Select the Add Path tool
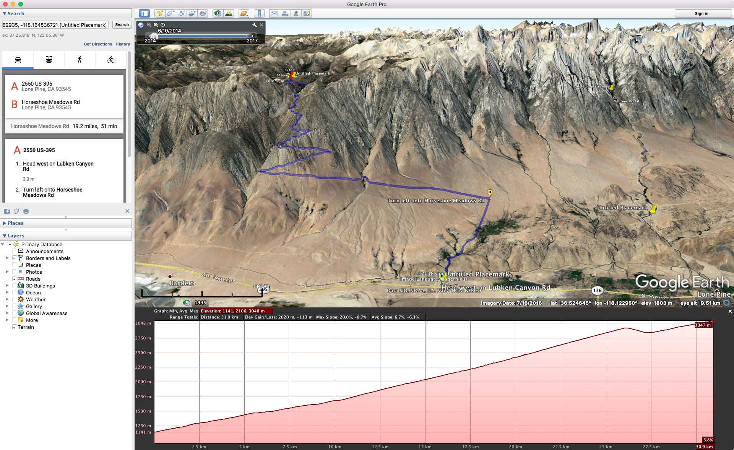Image resolution: width=734 pixels, height=450 pixels. coord(181,13)
